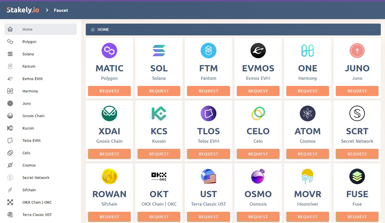This screenshot has width=385, height=223.
Task: Click the ONE Harmony logo on its card
Action: coord(307,51)
